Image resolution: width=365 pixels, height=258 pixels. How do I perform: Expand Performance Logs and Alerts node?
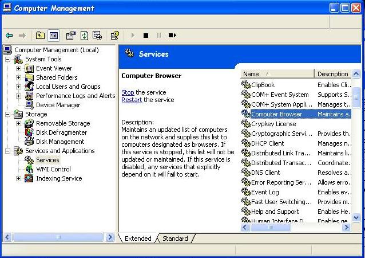18,96
